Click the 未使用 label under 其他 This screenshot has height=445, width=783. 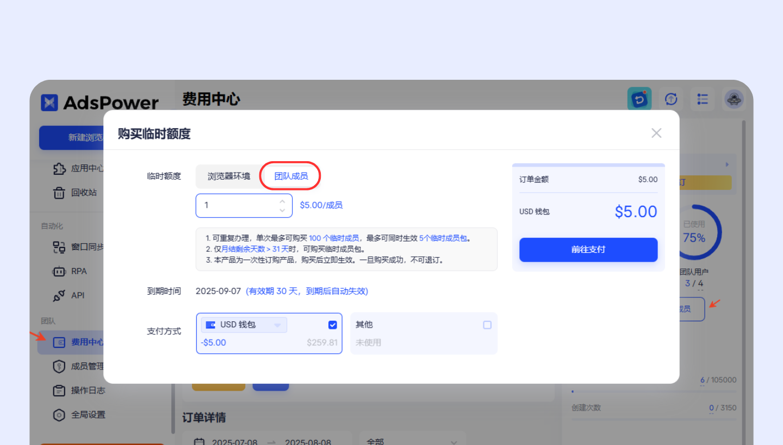pyautogui.click(x=368, y=343)
